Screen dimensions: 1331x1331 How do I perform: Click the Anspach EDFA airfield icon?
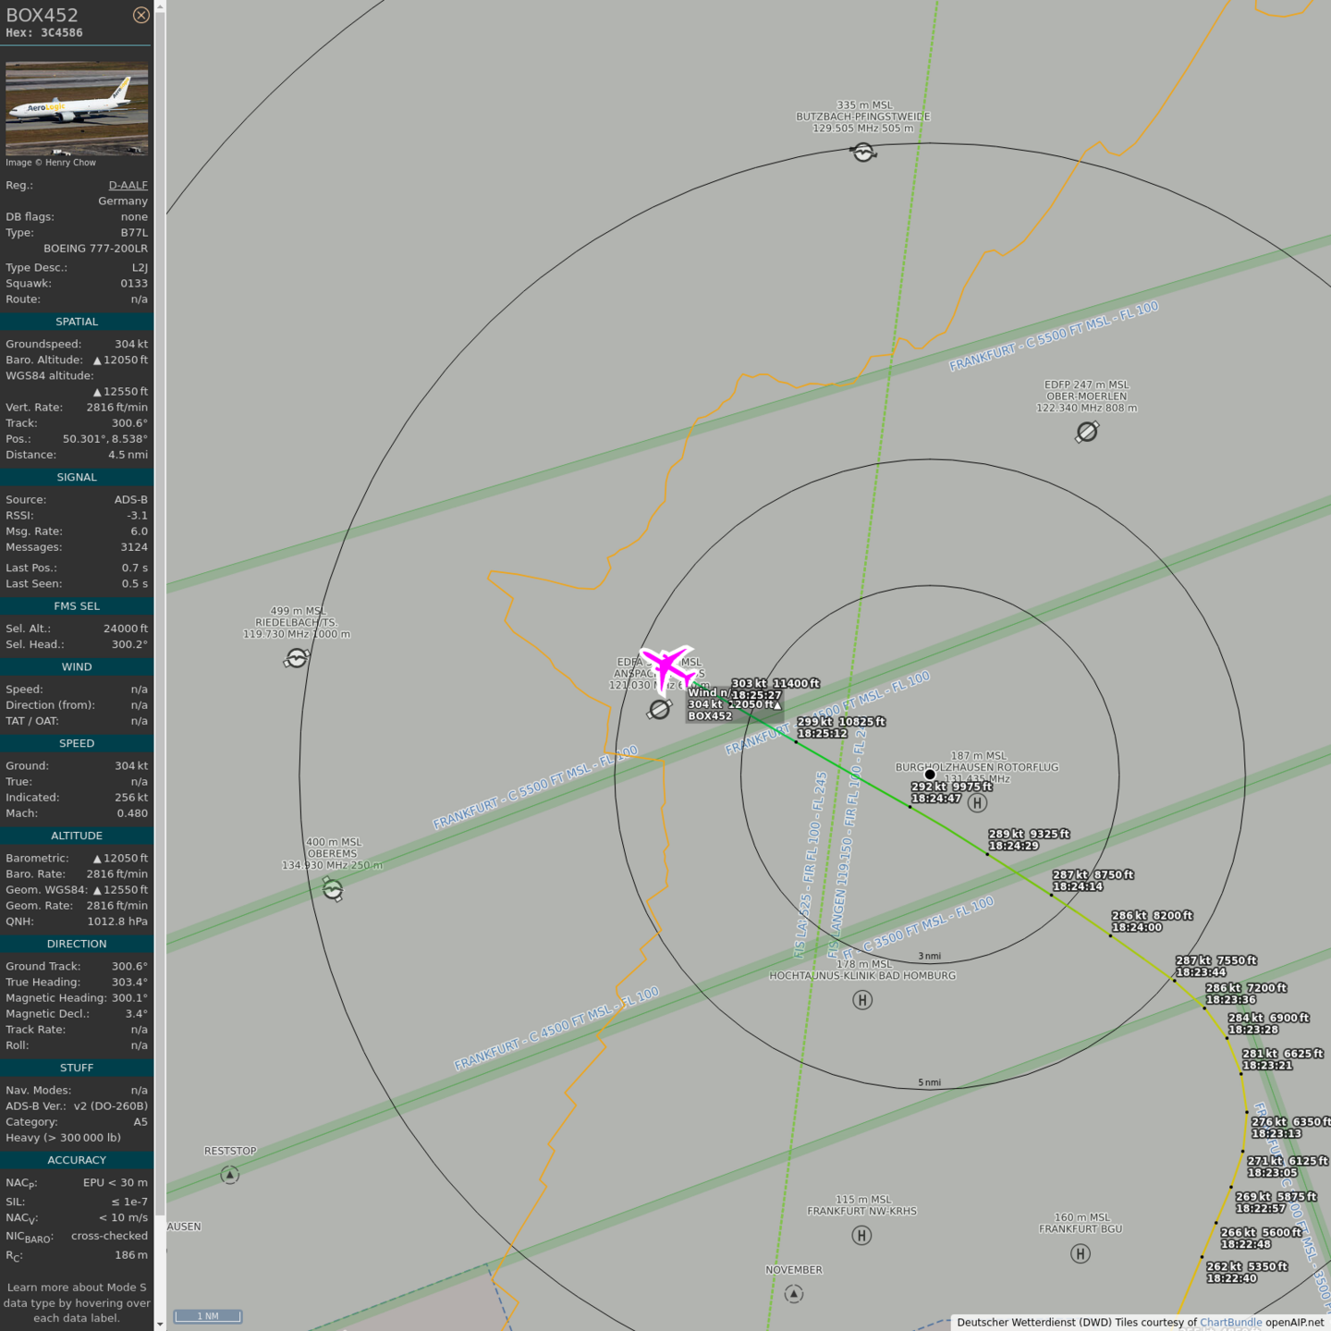coord(659,709)
